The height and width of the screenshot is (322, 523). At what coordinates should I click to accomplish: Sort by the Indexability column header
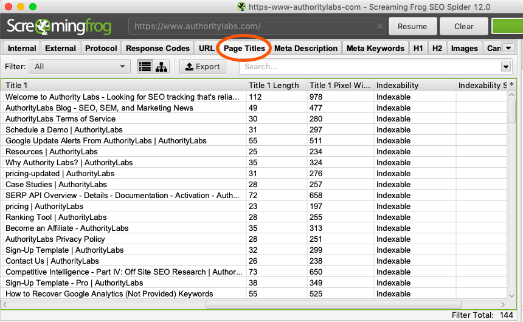[415, 85]
